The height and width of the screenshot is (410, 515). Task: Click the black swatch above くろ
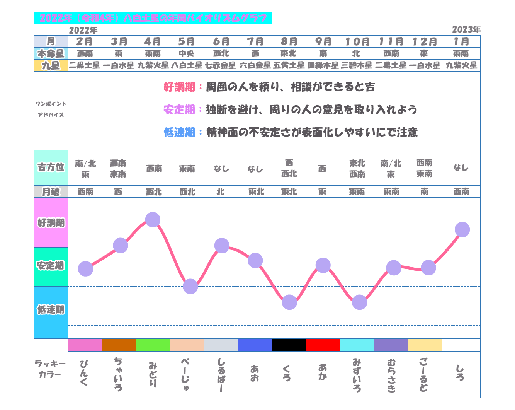[x=289, y=345]
